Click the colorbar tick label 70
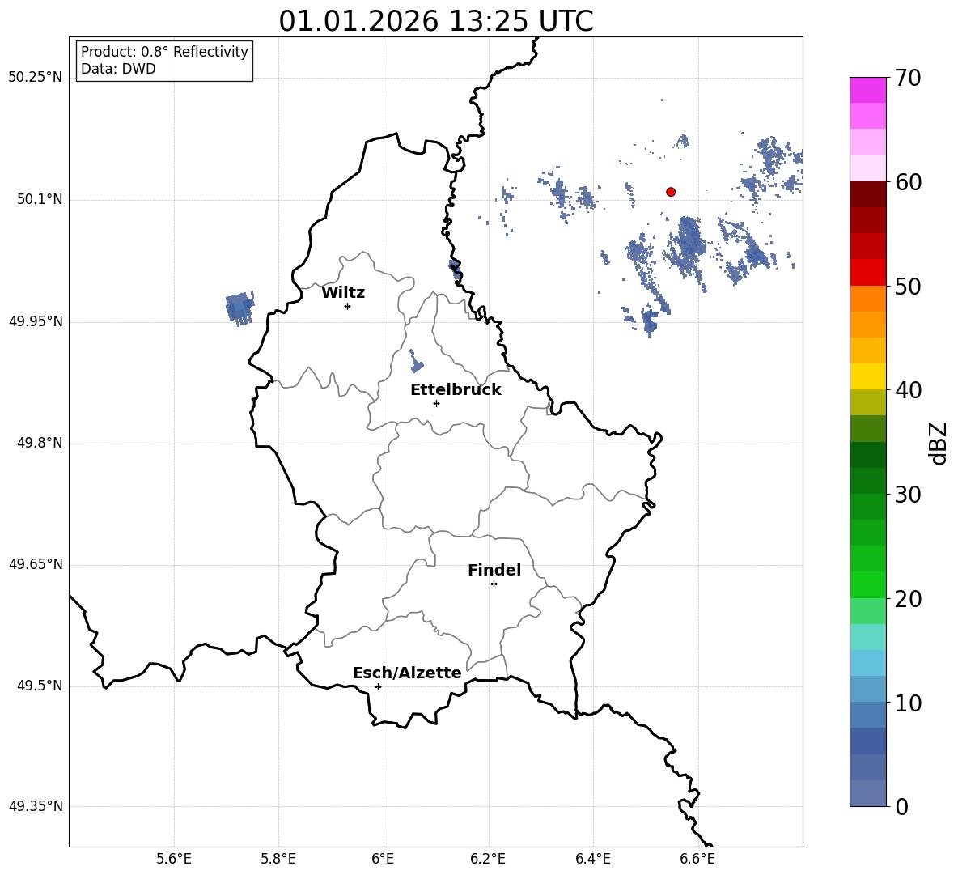The height and width of the screenshot is (875, 958). click(908, 78)
